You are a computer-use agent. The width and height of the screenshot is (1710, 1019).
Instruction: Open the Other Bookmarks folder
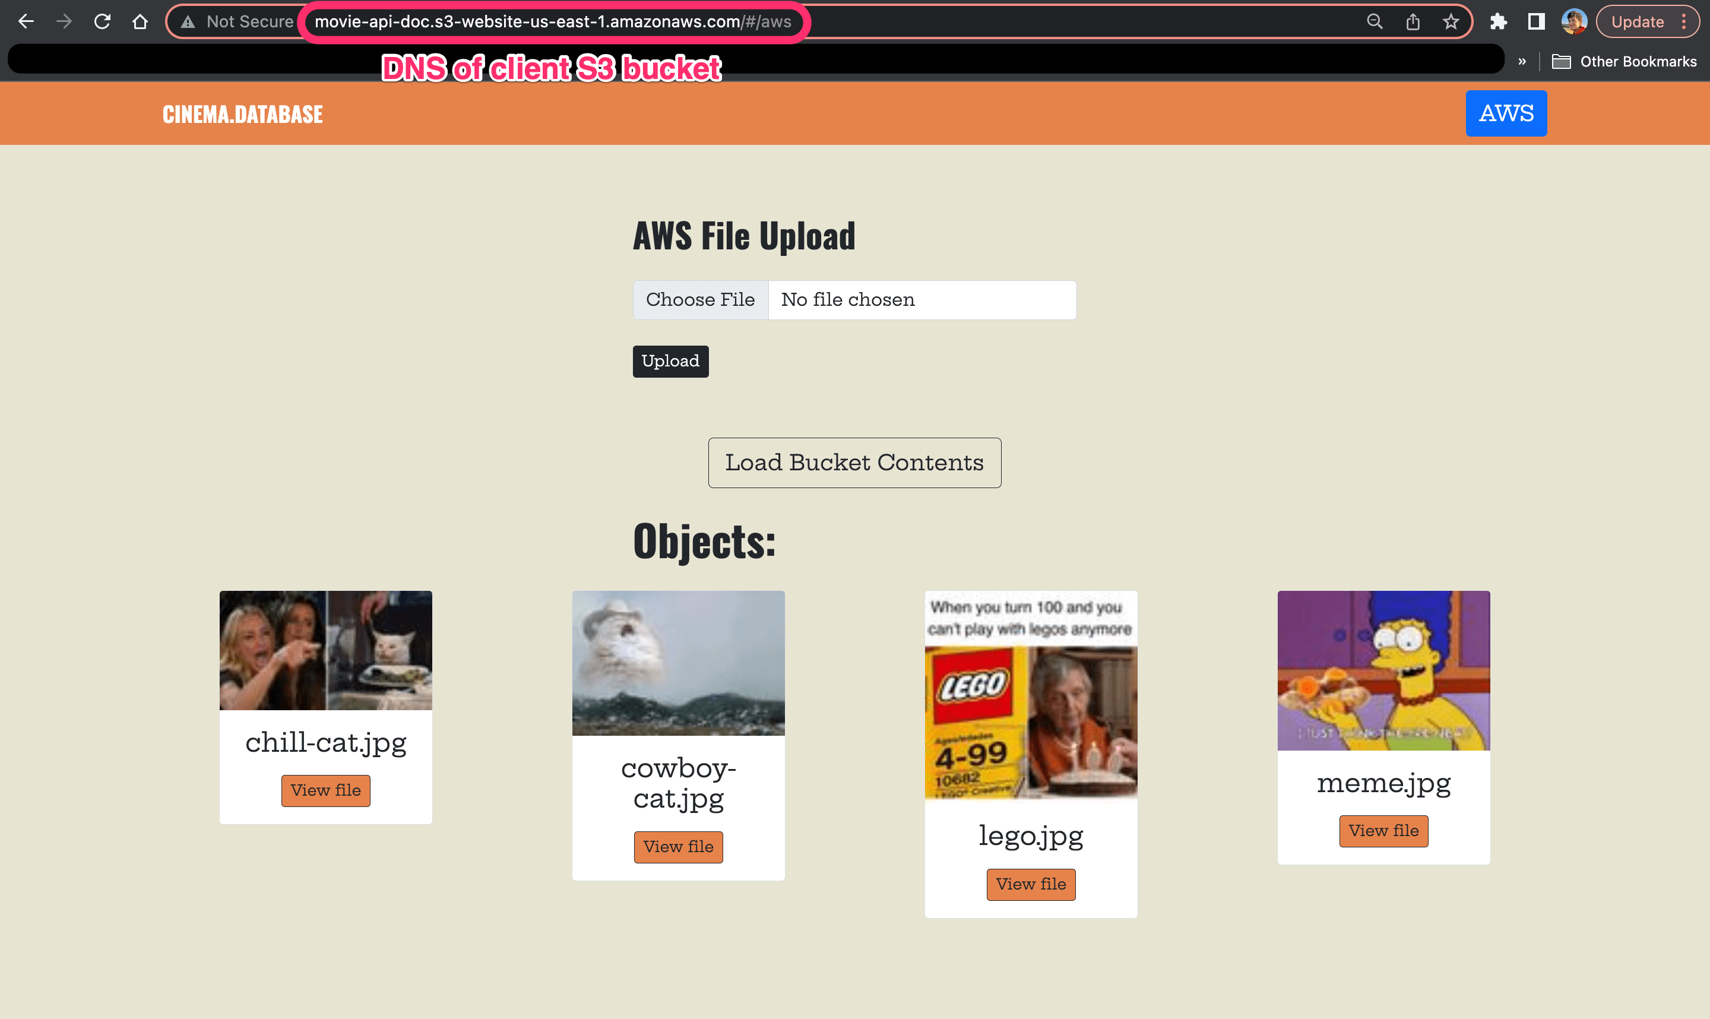pyautogui.click(x=1624, y=61)
